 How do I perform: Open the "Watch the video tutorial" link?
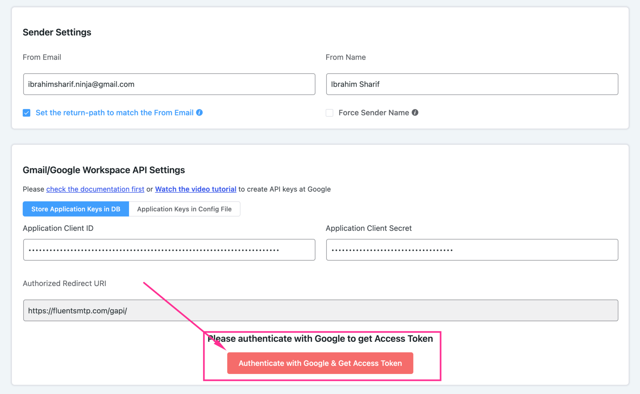[195, 189]
